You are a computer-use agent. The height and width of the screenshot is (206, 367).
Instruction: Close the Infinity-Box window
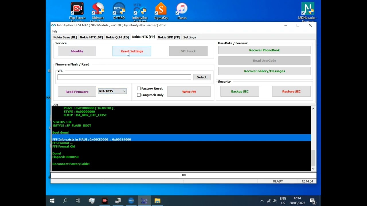[x=310, y=25]
